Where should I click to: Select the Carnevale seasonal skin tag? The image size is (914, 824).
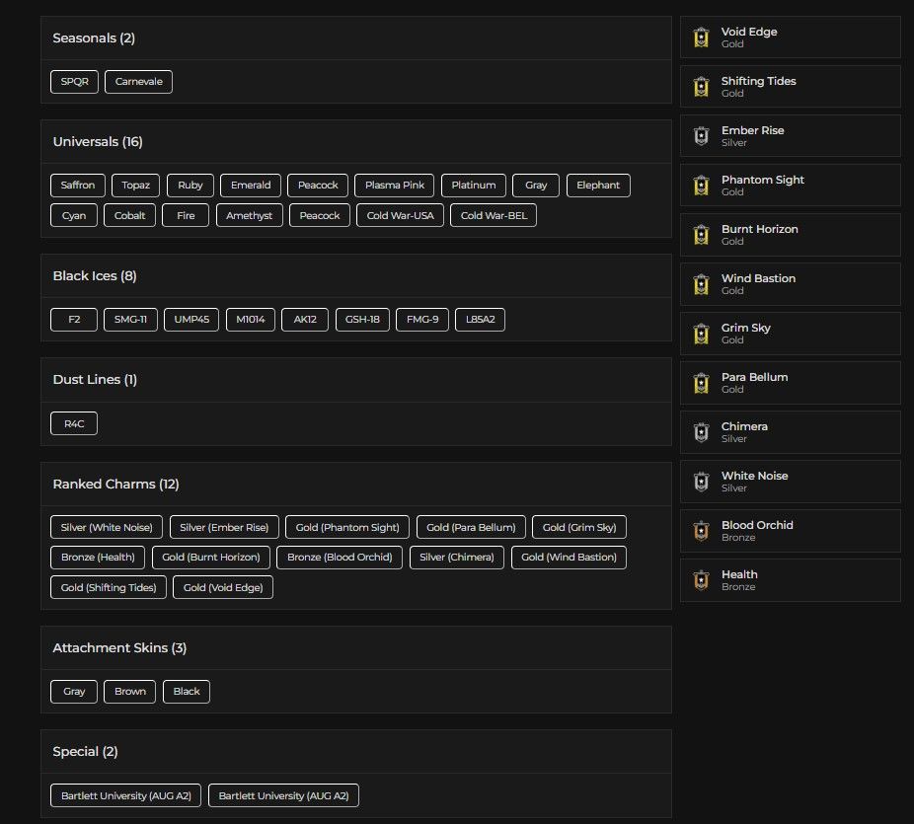click(139, 82)
